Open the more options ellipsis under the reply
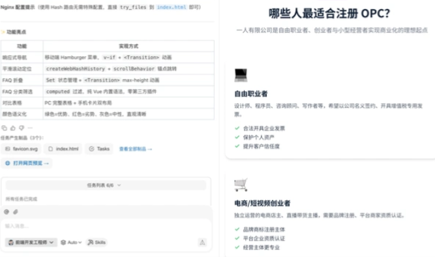The image size is (435, 257). [30, 128]
